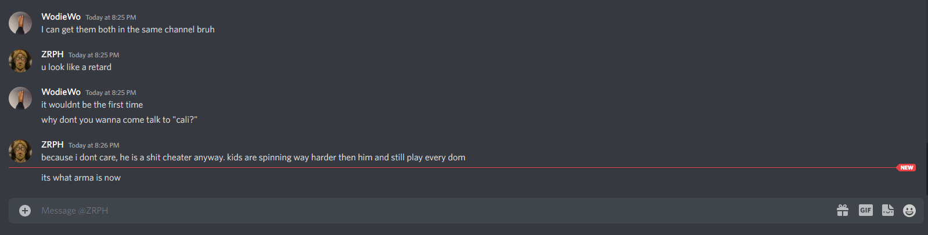Click the 'Today at 8:26 PM' timestamp

tap(93, 145)
